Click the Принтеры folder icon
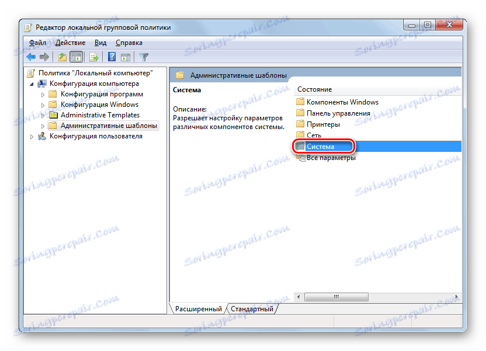The width and height of the screenshot is (486, 351). (300, 124)
